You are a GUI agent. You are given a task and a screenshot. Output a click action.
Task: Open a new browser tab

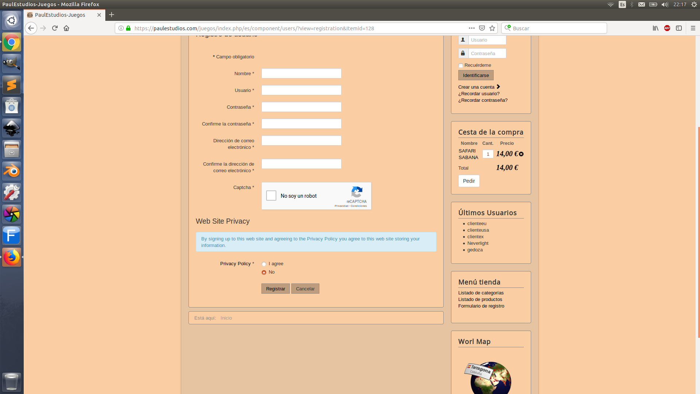112,15
